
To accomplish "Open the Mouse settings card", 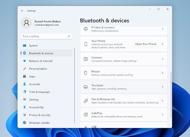I will coord(124,73).
